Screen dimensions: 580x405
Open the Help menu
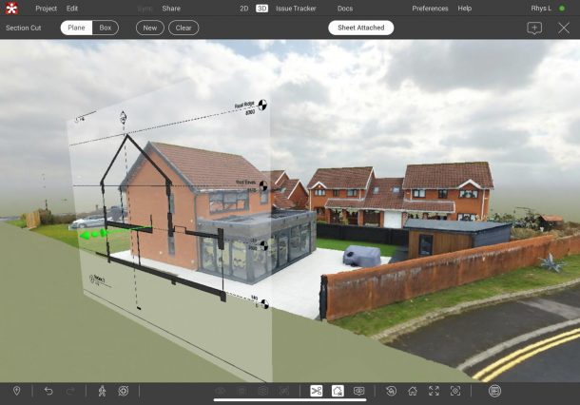point(465,8)
